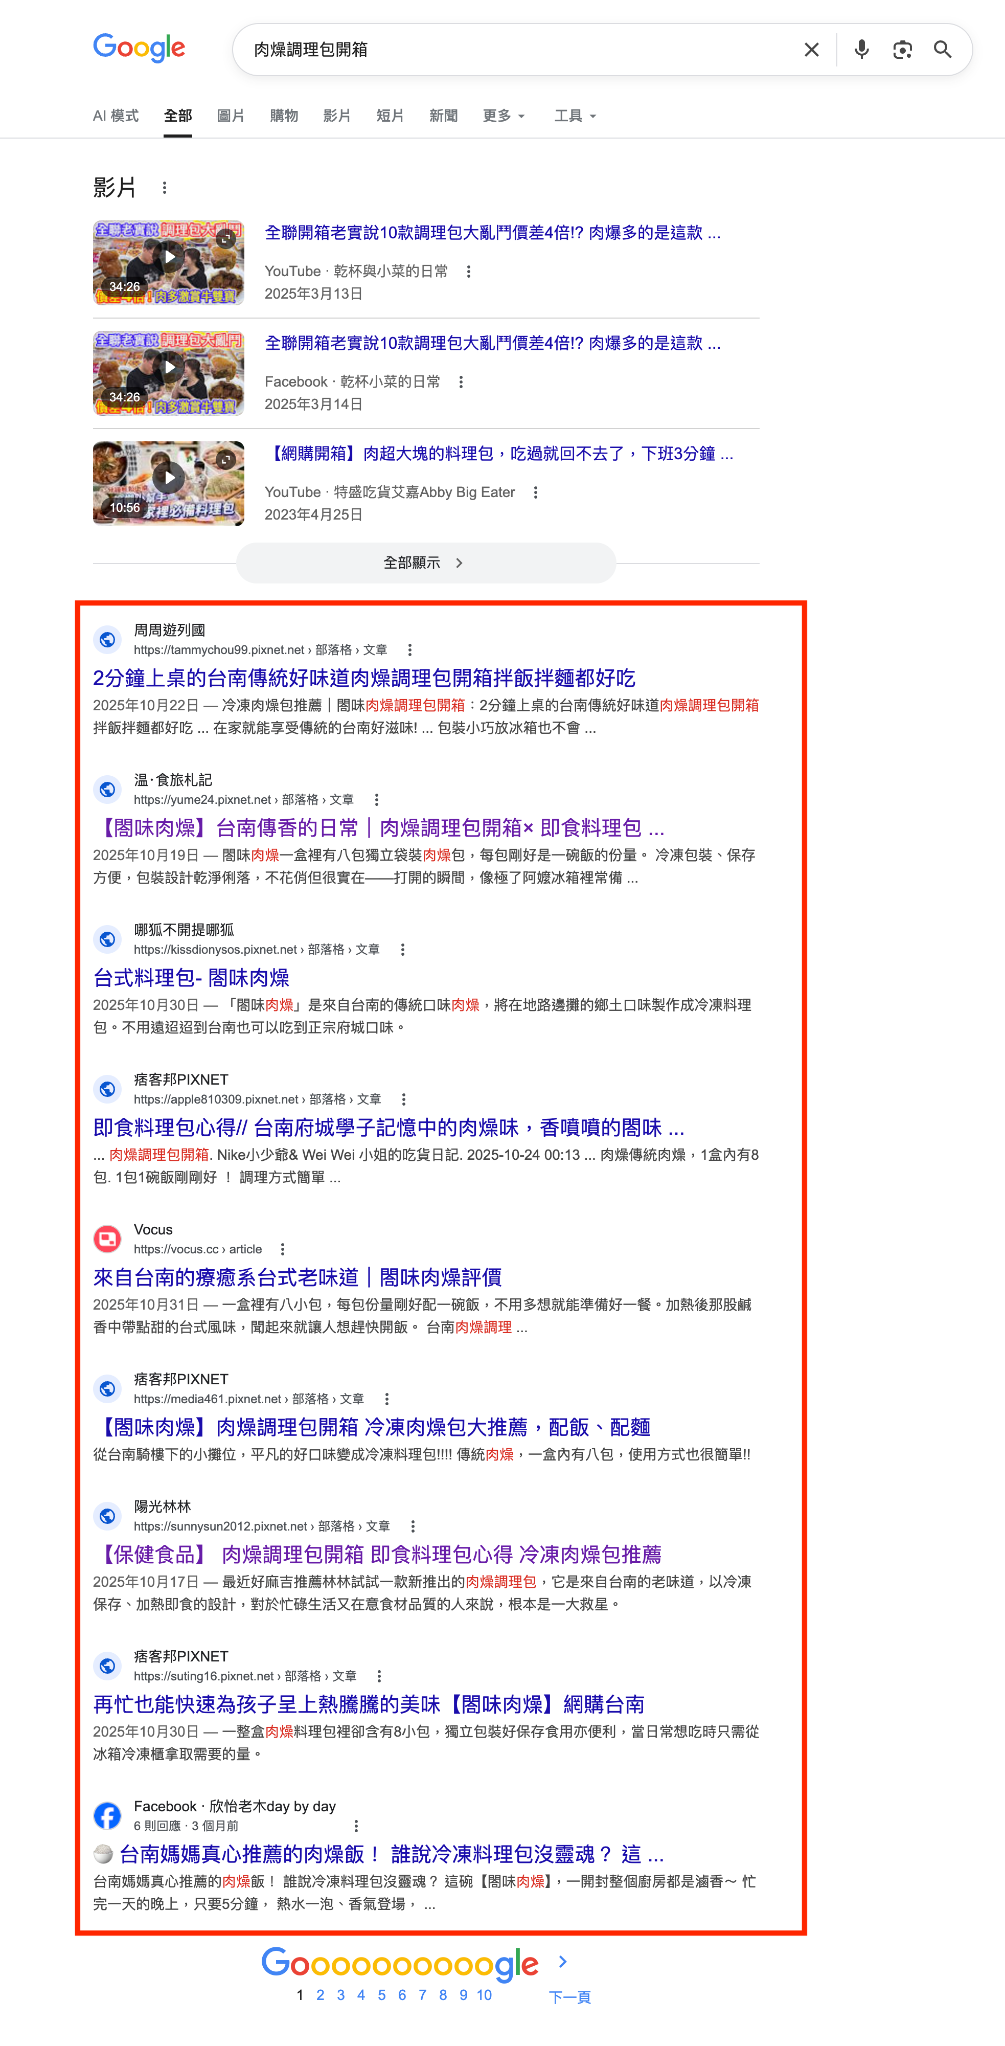Switch to the 圖片 tab
Screen dimensions: 1005x2046
tap(230, 116)
